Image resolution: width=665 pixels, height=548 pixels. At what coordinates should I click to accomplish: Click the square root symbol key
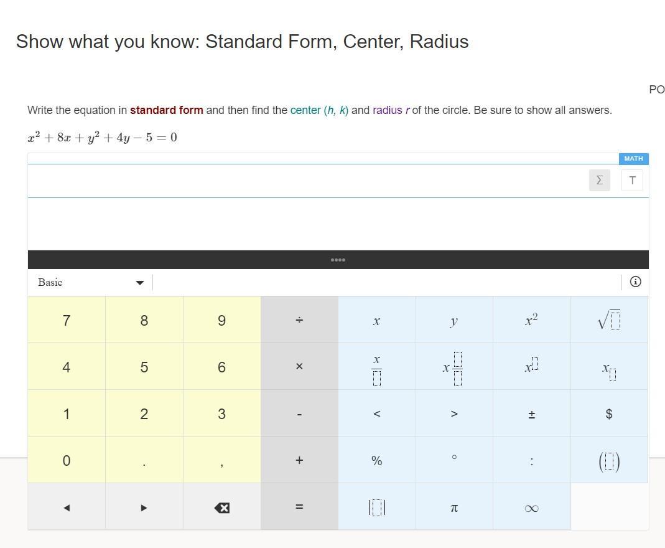coord(609,320)
